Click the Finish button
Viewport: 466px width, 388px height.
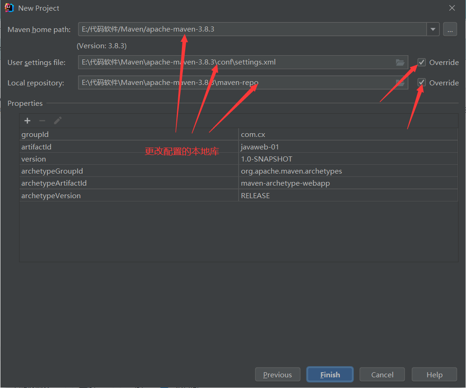(x=330, y=375)
